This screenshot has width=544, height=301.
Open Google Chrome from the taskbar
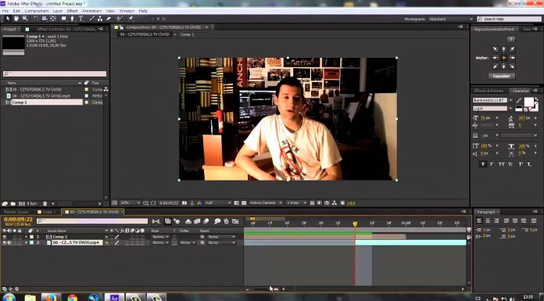(73, 297)
